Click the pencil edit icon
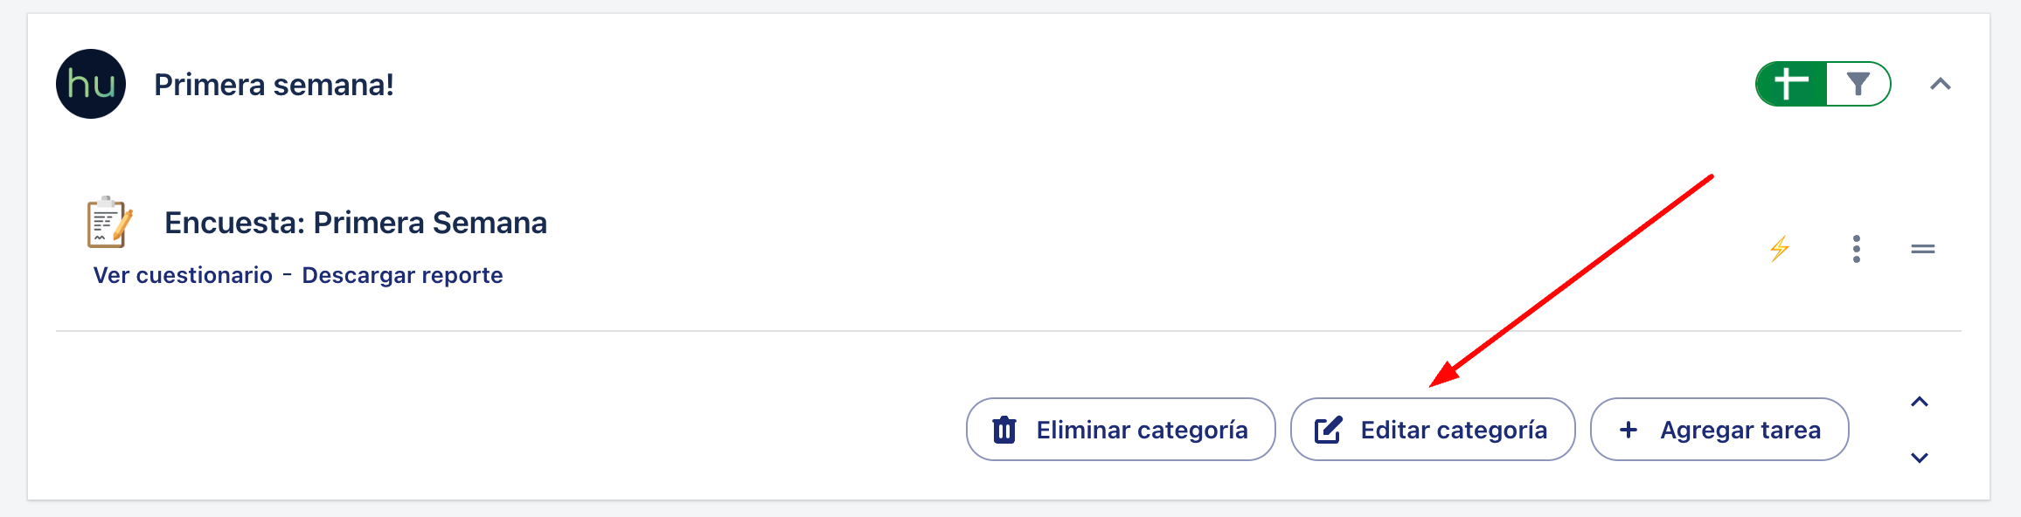Screen dimensions: 2021x517 pos(1329,430)
